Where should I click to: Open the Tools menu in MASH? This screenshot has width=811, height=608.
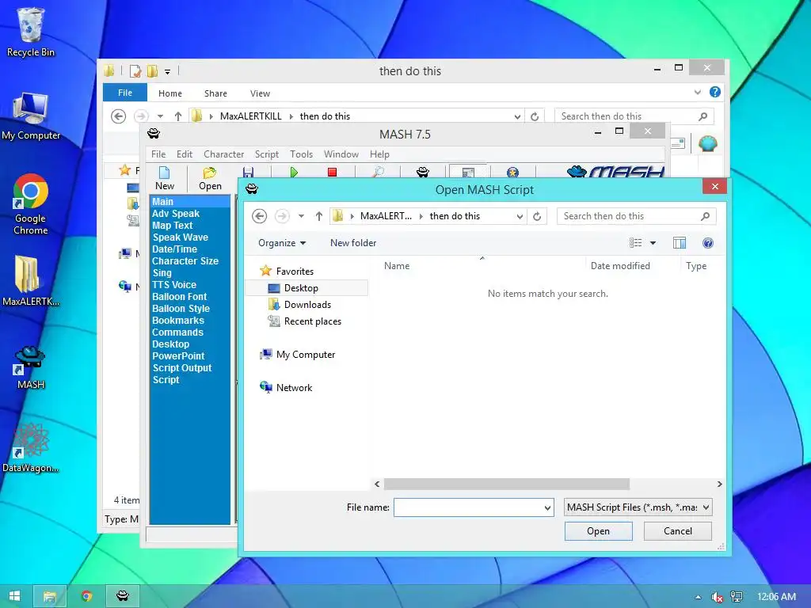(x=301, y=154)
